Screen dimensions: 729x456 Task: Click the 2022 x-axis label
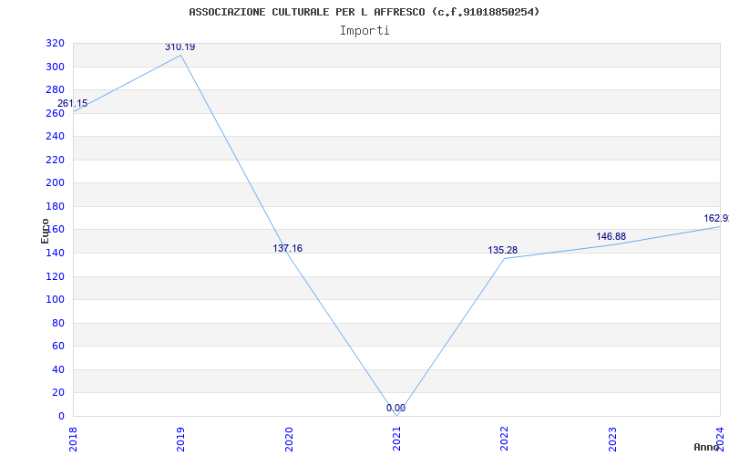pos(505,439)
